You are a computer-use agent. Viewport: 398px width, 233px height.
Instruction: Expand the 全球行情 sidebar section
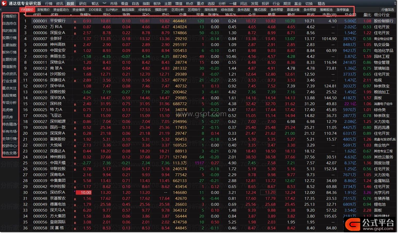coord(10,139)
